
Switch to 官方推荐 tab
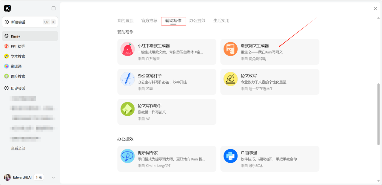[x=149, y=21]
